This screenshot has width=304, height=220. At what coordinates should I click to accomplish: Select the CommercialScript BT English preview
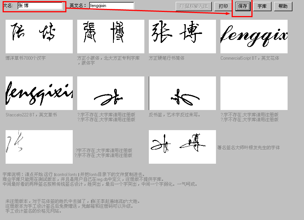[x=254, y=37]
